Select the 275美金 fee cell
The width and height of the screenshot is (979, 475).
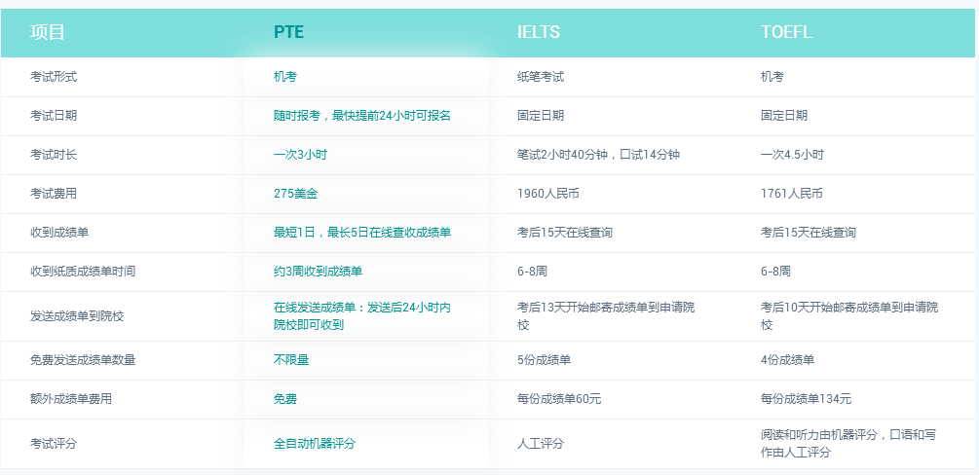click(x=295, y=194)
